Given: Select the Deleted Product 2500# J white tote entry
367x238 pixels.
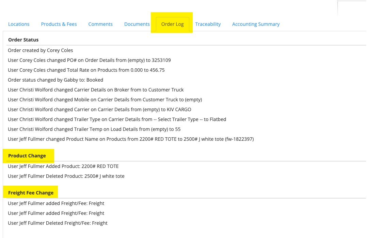Looking at the screenshot, I should [x=66, y=176].
